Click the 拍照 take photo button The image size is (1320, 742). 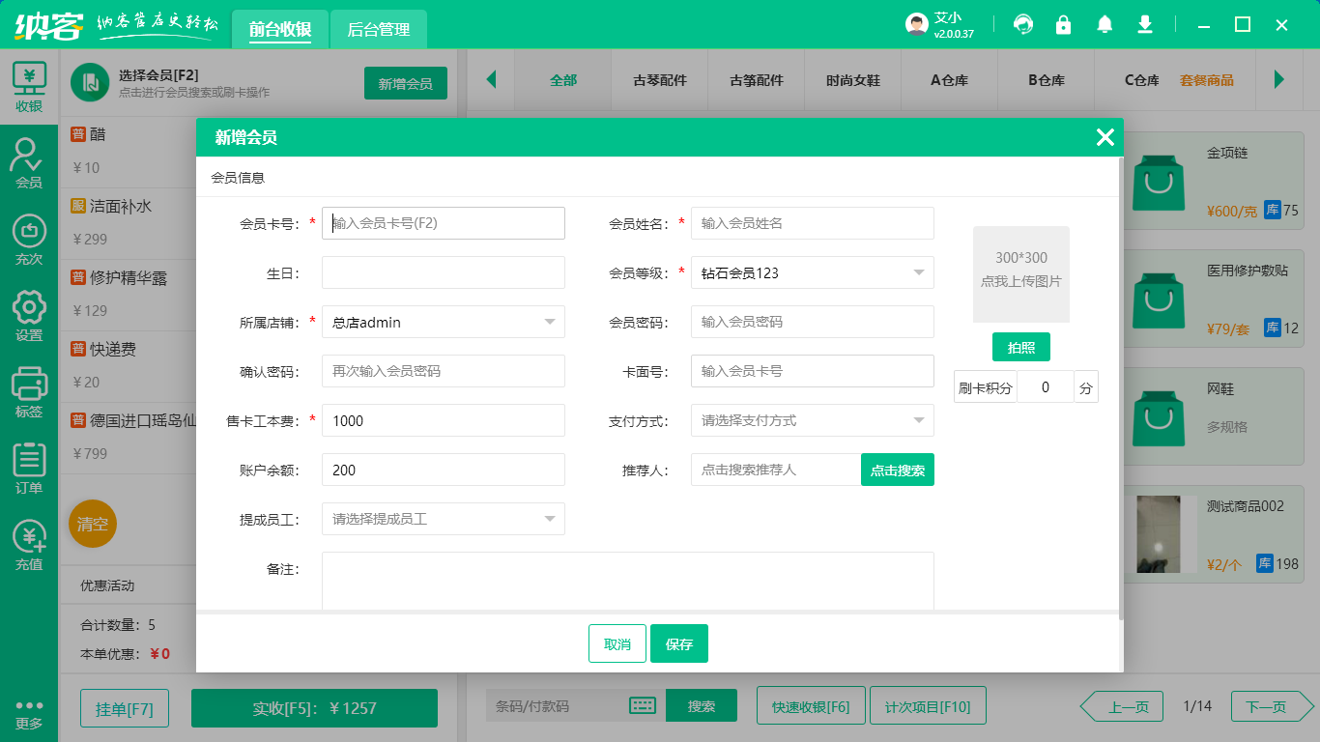tap(1021, 347)
